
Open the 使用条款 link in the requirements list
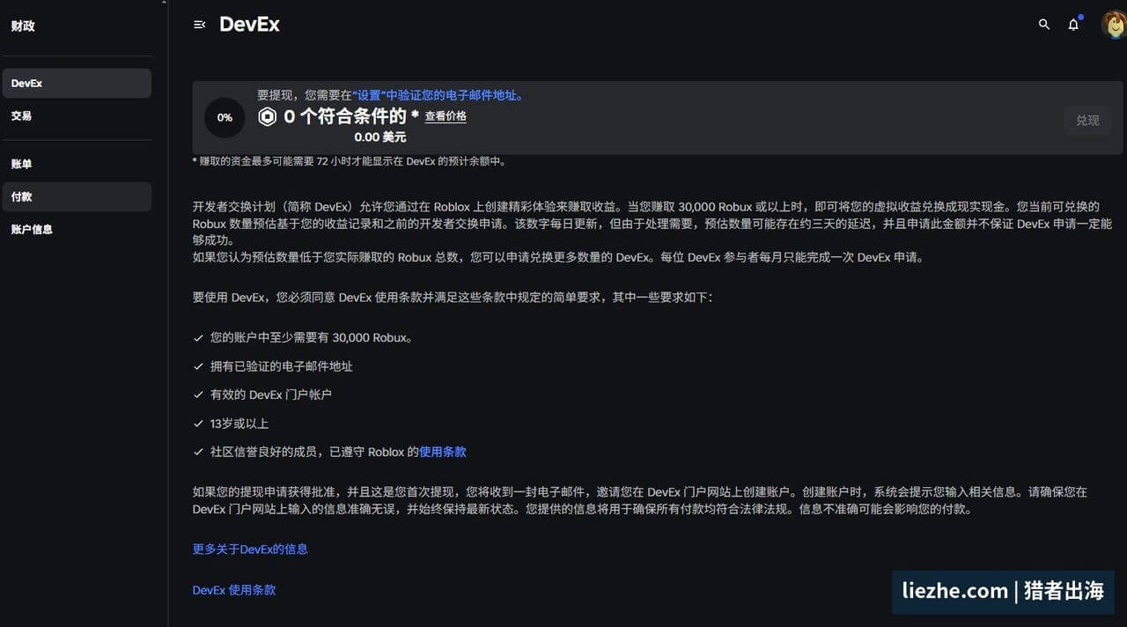(443, 452)
